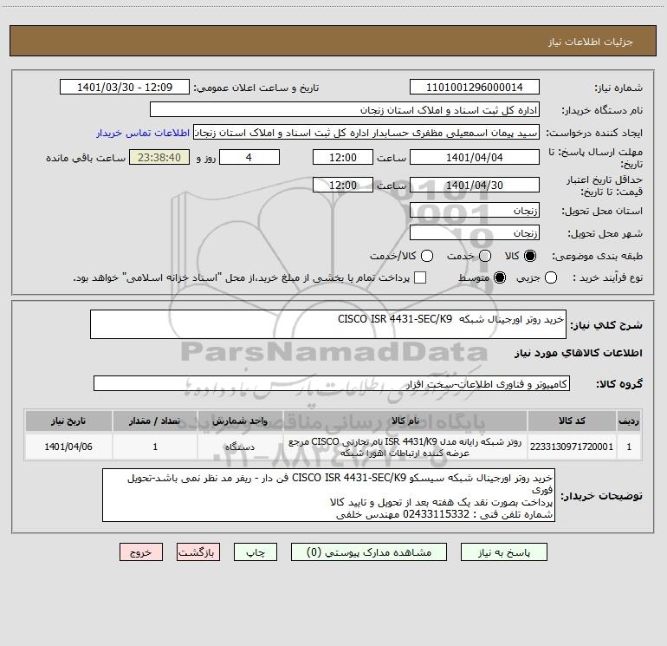Click the اطلاعات کالاهای مورد نیاز section title
This screenshot has width=667, height=646.
click(x=579, y=353)
